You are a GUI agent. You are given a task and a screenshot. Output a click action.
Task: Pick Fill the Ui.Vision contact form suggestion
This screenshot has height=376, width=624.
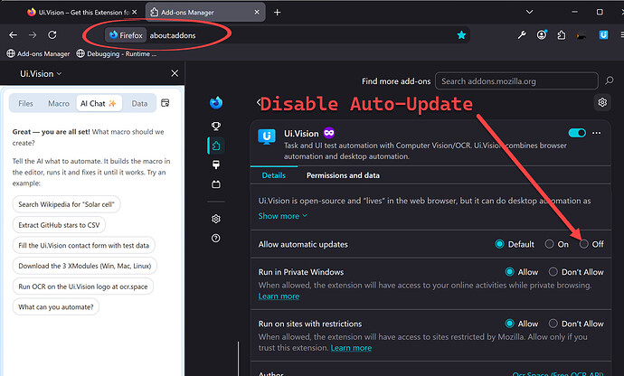click(83, 246)
